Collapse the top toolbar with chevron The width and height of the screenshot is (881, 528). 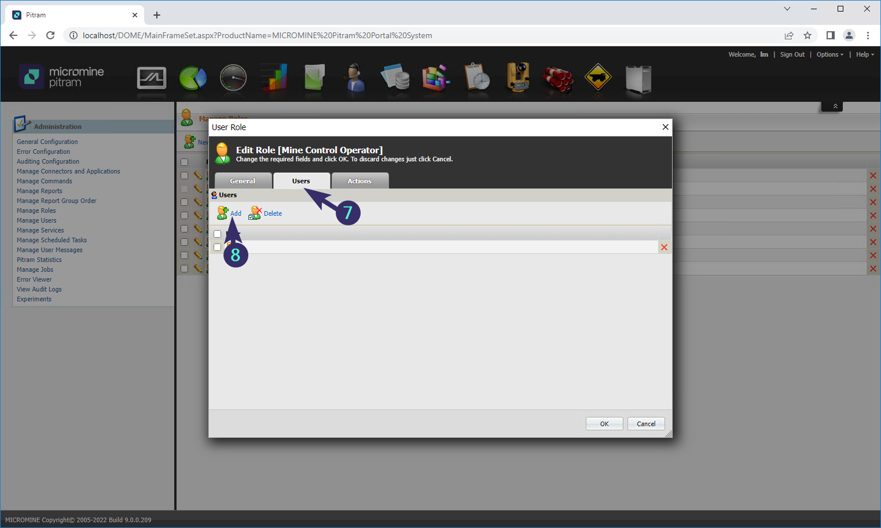pos(835,106)
